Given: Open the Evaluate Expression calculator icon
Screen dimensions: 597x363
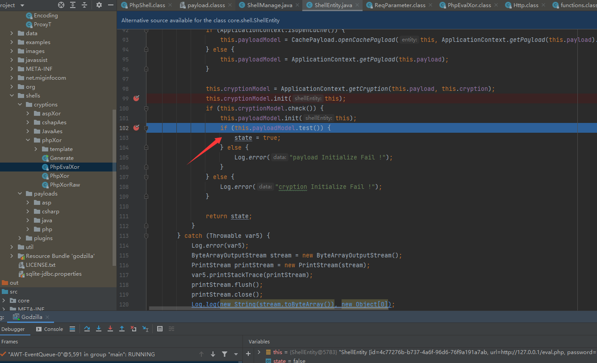Looking at the screenshot, I should (160, 329).
